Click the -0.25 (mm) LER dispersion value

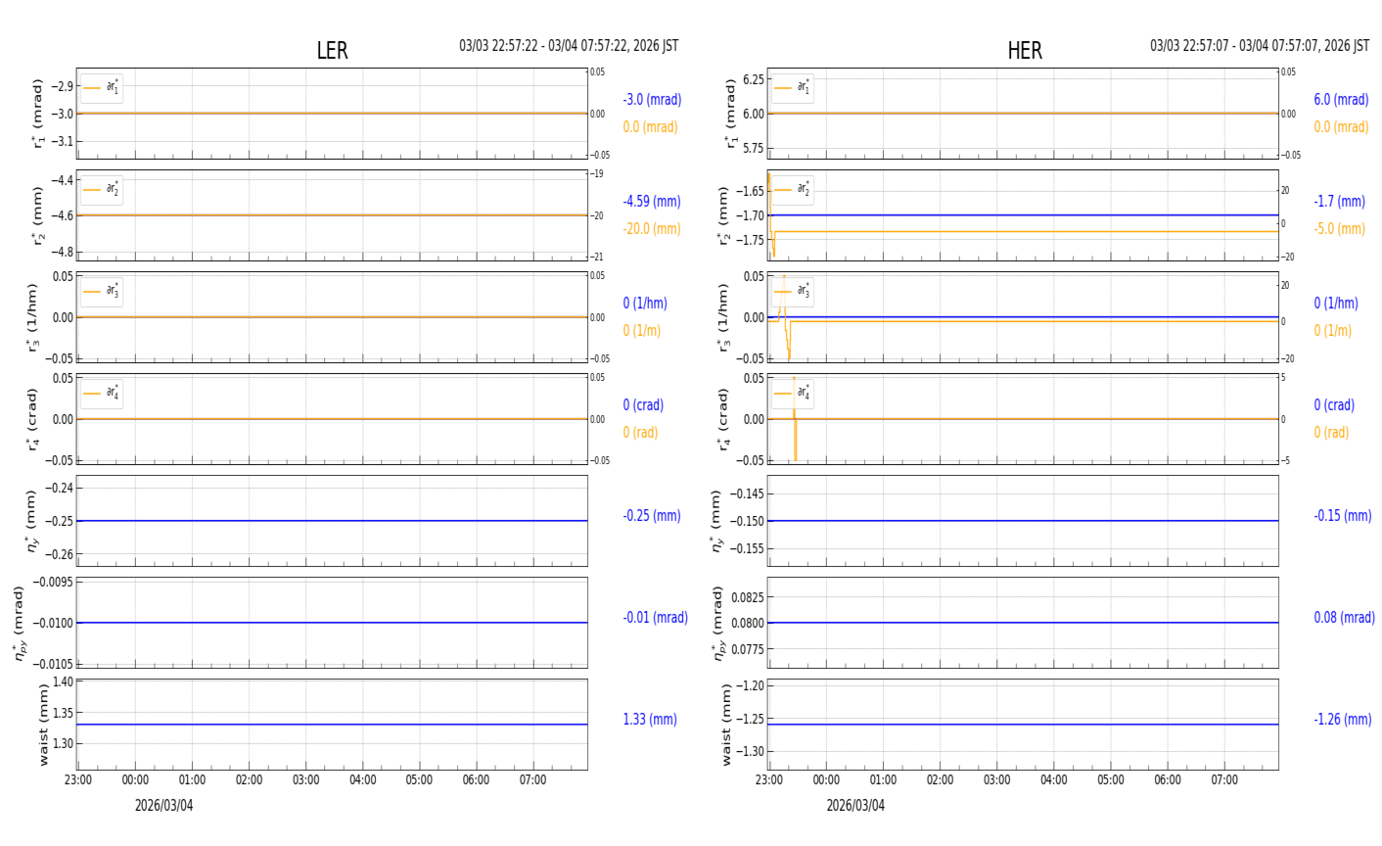[652, 516]
